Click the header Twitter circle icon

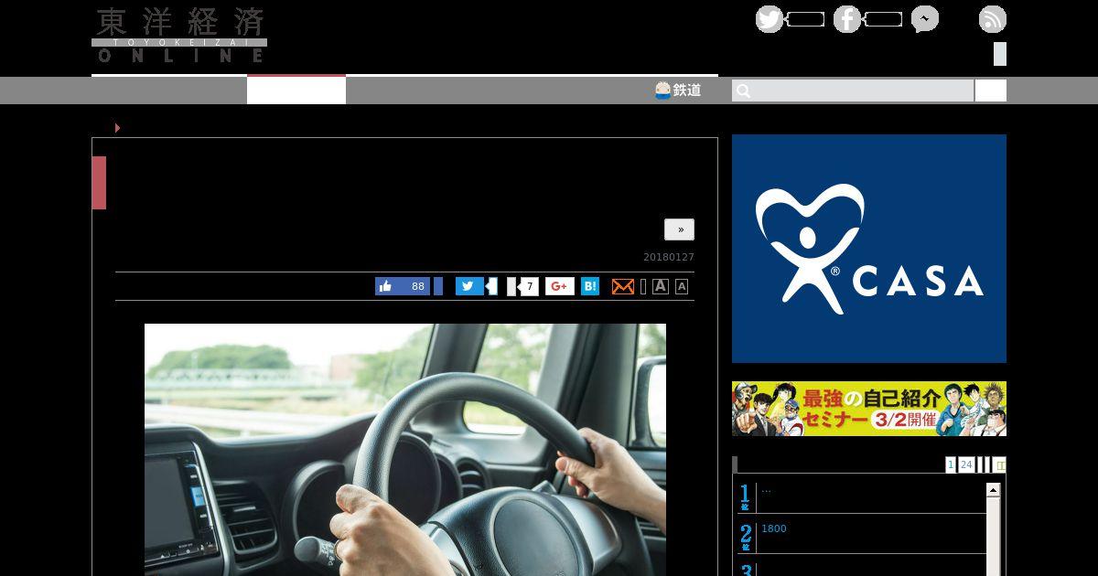click(x=770, y=19)
